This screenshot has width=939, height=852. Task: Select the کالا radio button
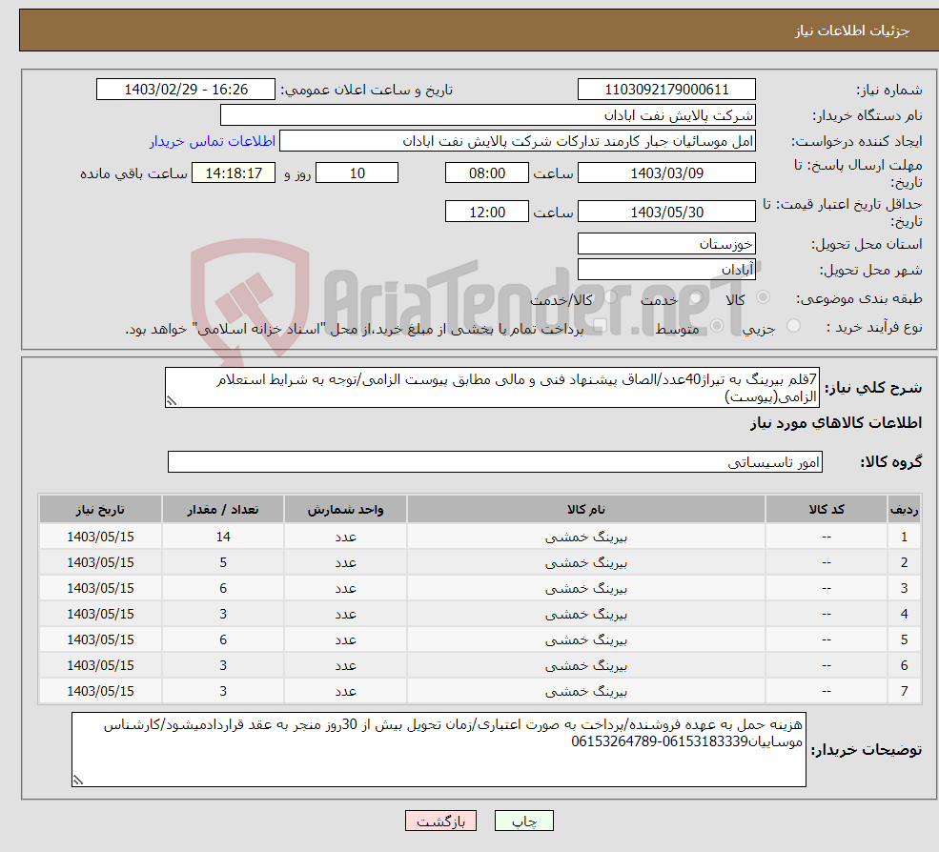point(763,297)
